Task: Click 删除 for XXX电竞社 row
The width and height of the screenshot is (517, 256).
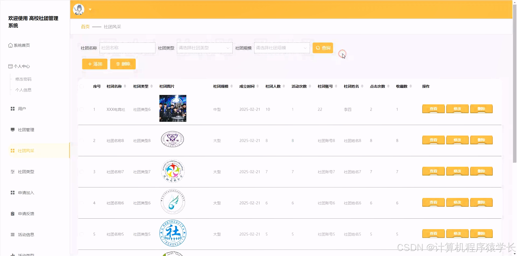Action: pyautogui.click(x=481, y=109)
